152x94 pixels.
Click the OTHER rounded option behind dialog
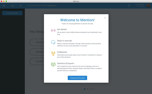point(37,61)
